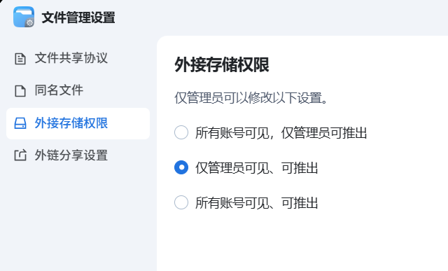Click the 所有账号可见、可推出 option text
The height and width of the screenshot is (271, 448).
click(x=257, y=203)
